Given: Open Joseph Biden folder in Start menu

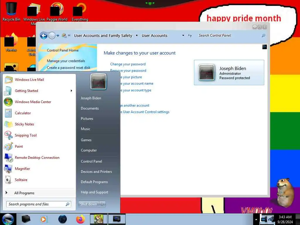Looking at the screenshot, I should coord(91,98).
